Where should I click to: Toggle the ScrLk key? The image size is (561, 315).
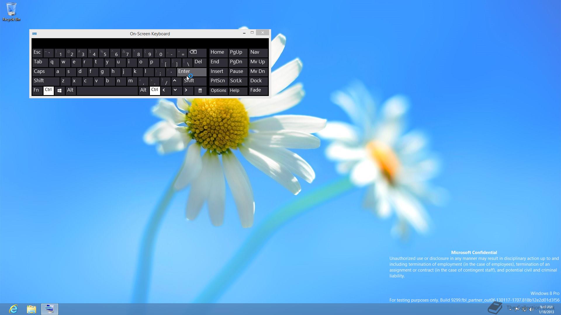coord(238,81)
